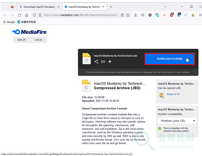Click the 'Compressed Archive (.ISO)' heading
Image resolution: width=202 pixels, height=156 pixels.
[117, 88]
